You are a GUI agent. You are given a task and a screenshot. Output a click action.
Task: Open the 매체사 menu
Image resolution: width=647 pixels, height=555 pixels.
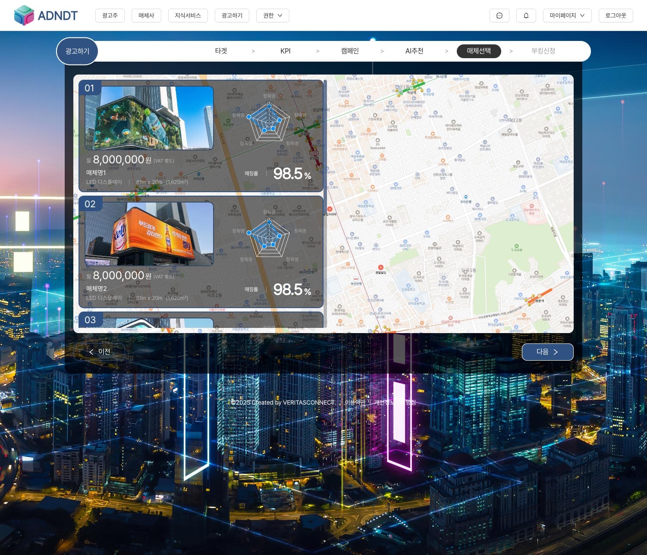click(x=146, y=16)
